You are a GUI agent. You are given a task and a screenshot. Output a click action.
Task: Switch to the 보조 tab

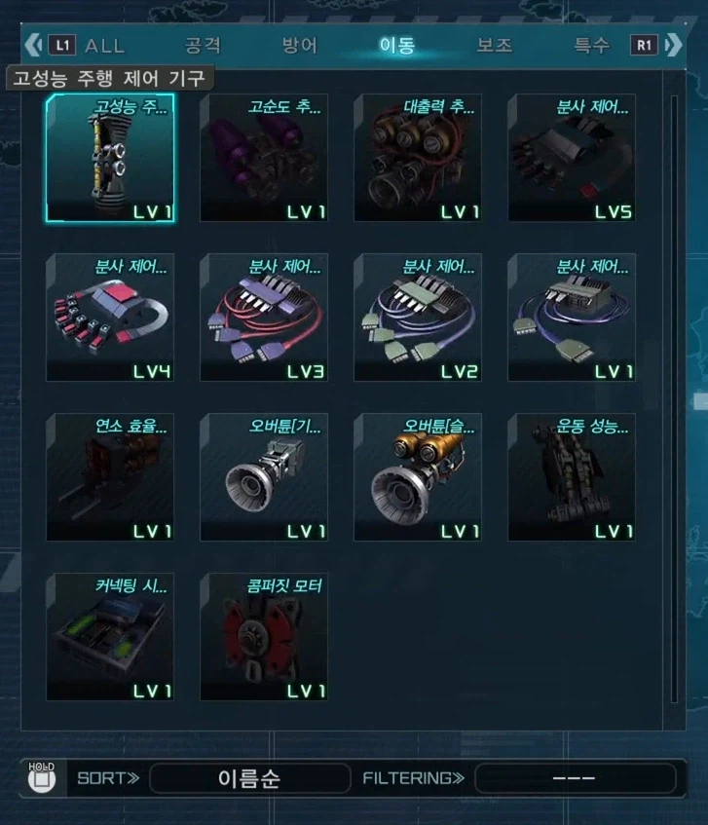495,45
